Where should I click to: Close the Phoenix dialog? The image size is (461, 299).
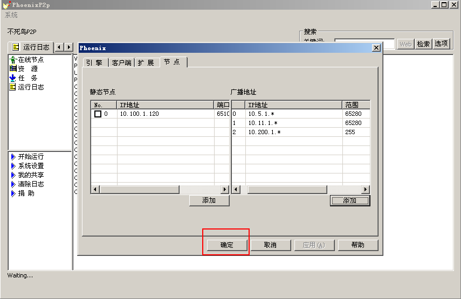(x=376, y=47)
